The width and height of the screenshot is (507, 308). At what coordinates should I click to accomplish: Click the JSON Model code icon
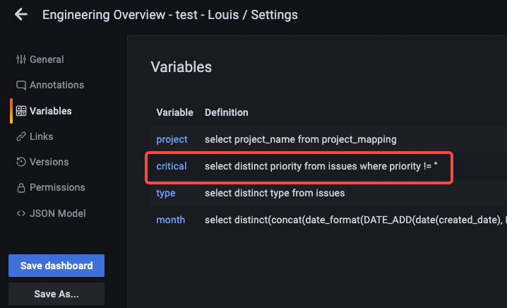[x=21, y=213]
